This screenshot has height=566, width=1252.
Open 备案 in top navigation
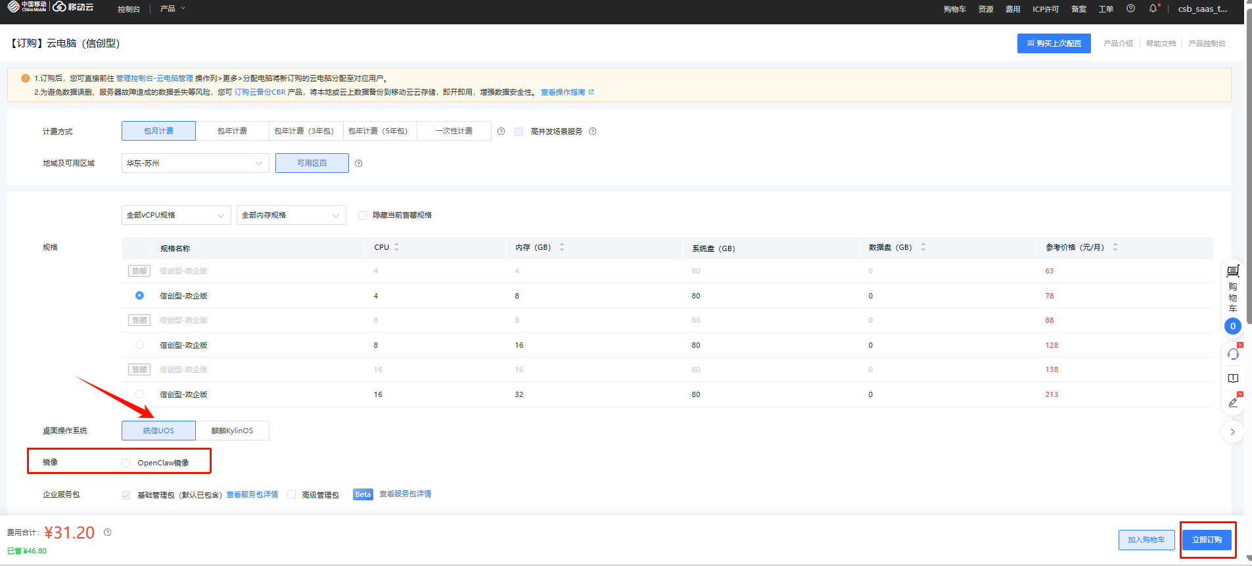point(1078,9)
